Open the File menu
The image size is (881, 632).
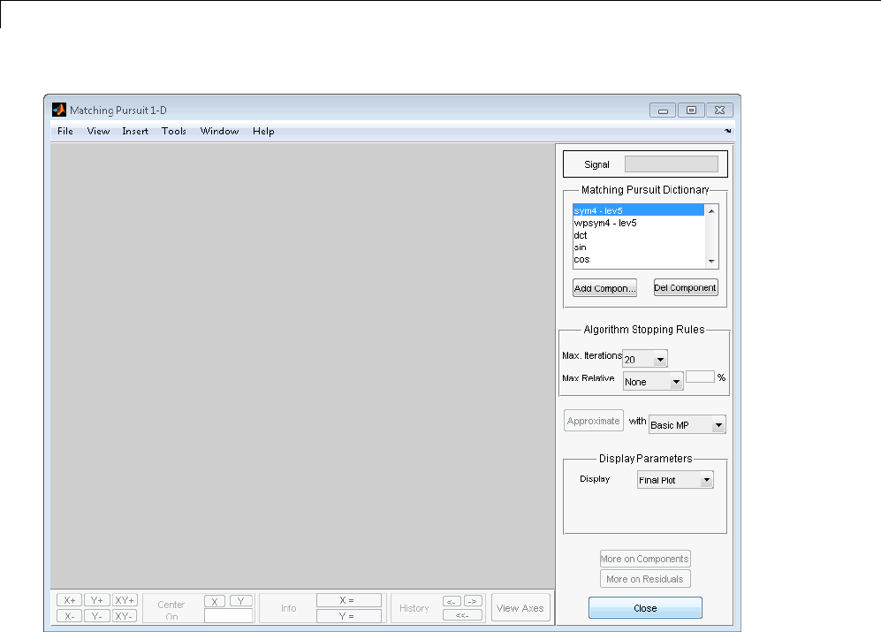(x=65, y=131)
